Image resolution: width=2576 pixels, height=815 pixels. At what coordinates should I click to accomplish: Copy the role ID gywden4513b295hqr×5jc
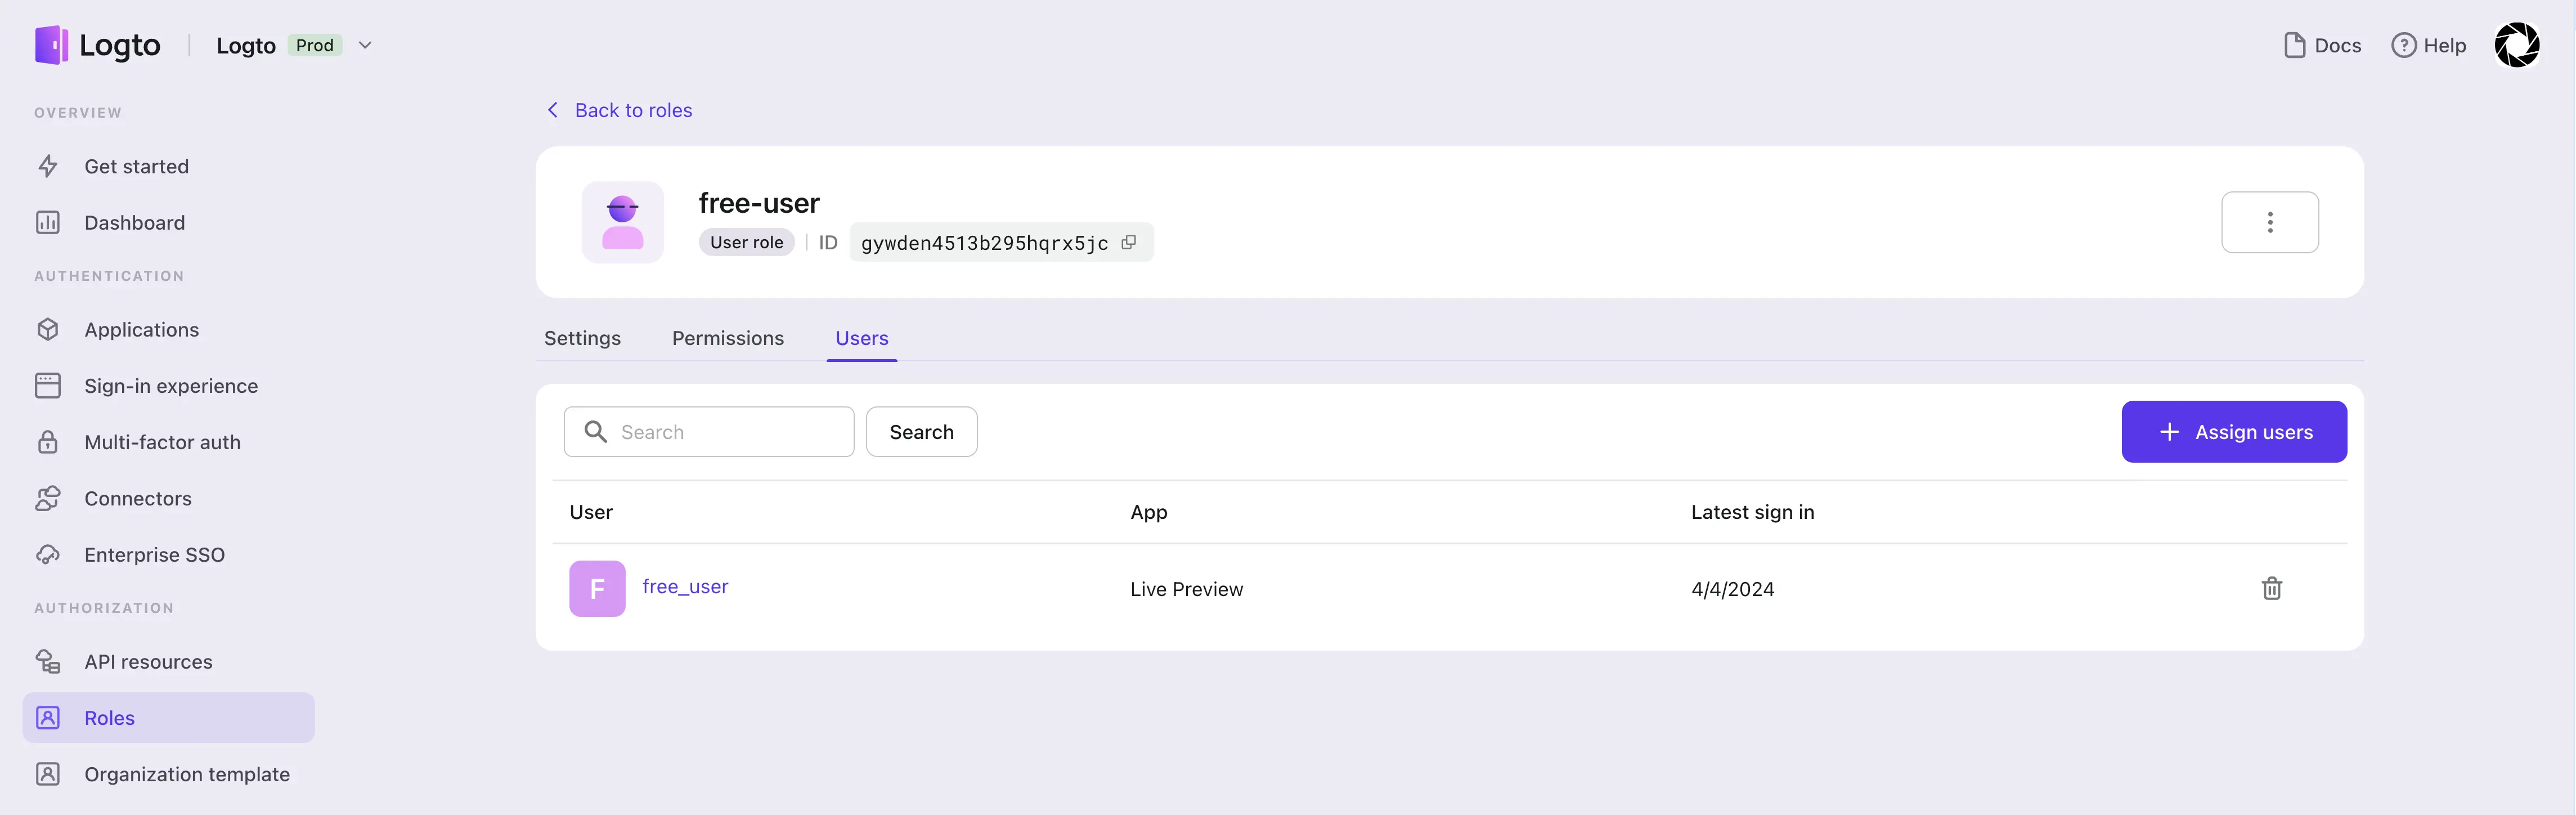tap(1129, 242)
